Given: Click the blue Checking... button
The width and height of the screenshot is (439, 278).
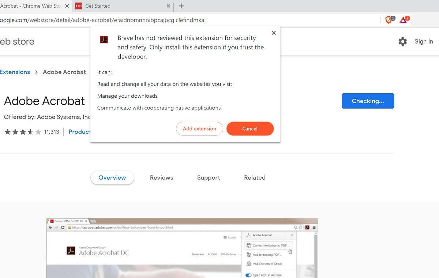Looking at the screenshot, I should pyautogui.click(x=368, y=101).
